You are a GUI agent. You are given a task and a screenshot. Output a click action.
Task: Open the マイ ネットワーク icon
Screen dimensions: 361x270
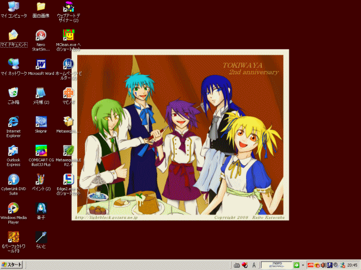point(13,67)
